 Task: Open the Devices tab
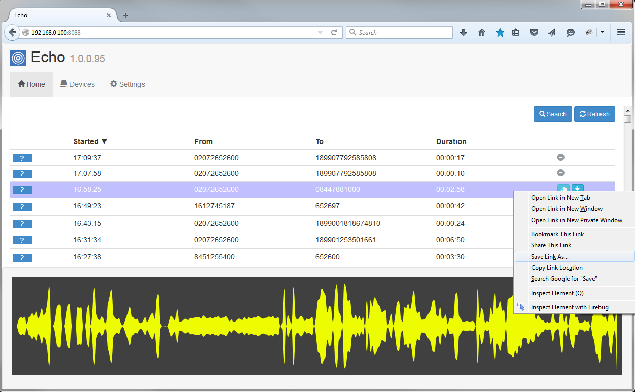(78, 84)
